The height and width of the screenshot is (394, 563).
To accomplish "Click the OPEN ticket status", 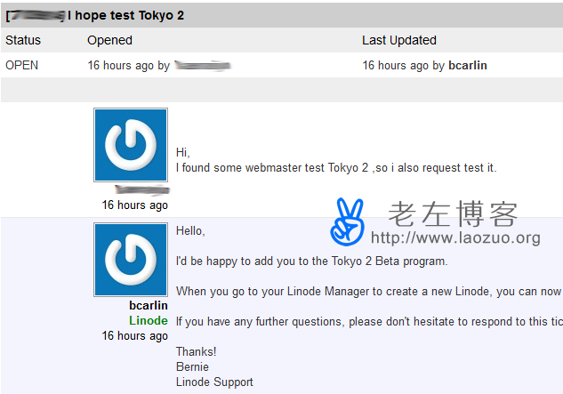I will click(22, 65).
